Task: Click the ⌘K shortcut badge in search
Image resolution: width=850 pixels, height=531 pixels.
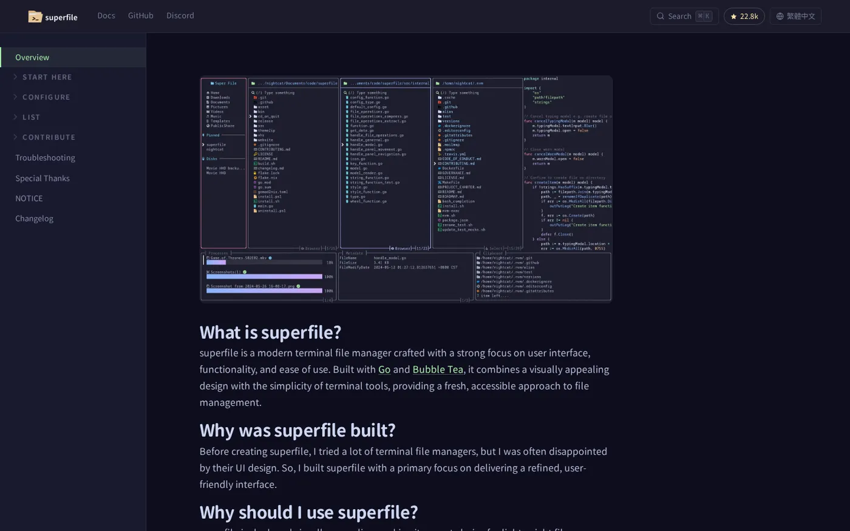Action: [x=704, y=16]
